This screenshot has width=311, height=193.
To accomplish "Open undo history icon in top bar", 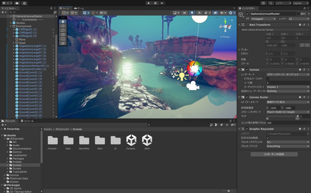I will pyautogui.click(x=263, y=3).
